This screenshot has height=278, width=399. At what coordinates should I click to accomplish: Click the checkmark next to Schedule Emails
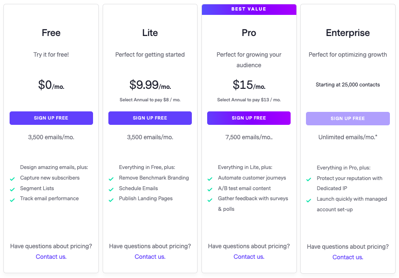coord(111,189)
